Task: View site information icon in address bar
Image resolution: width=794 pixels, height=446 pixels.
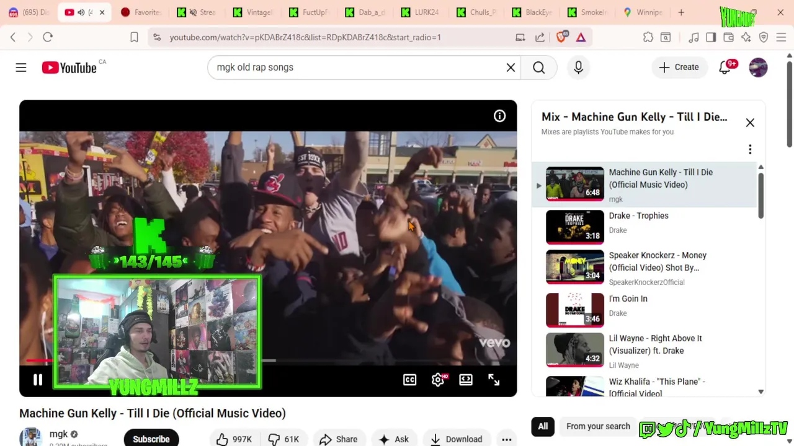Action: [x=157, y=37]
